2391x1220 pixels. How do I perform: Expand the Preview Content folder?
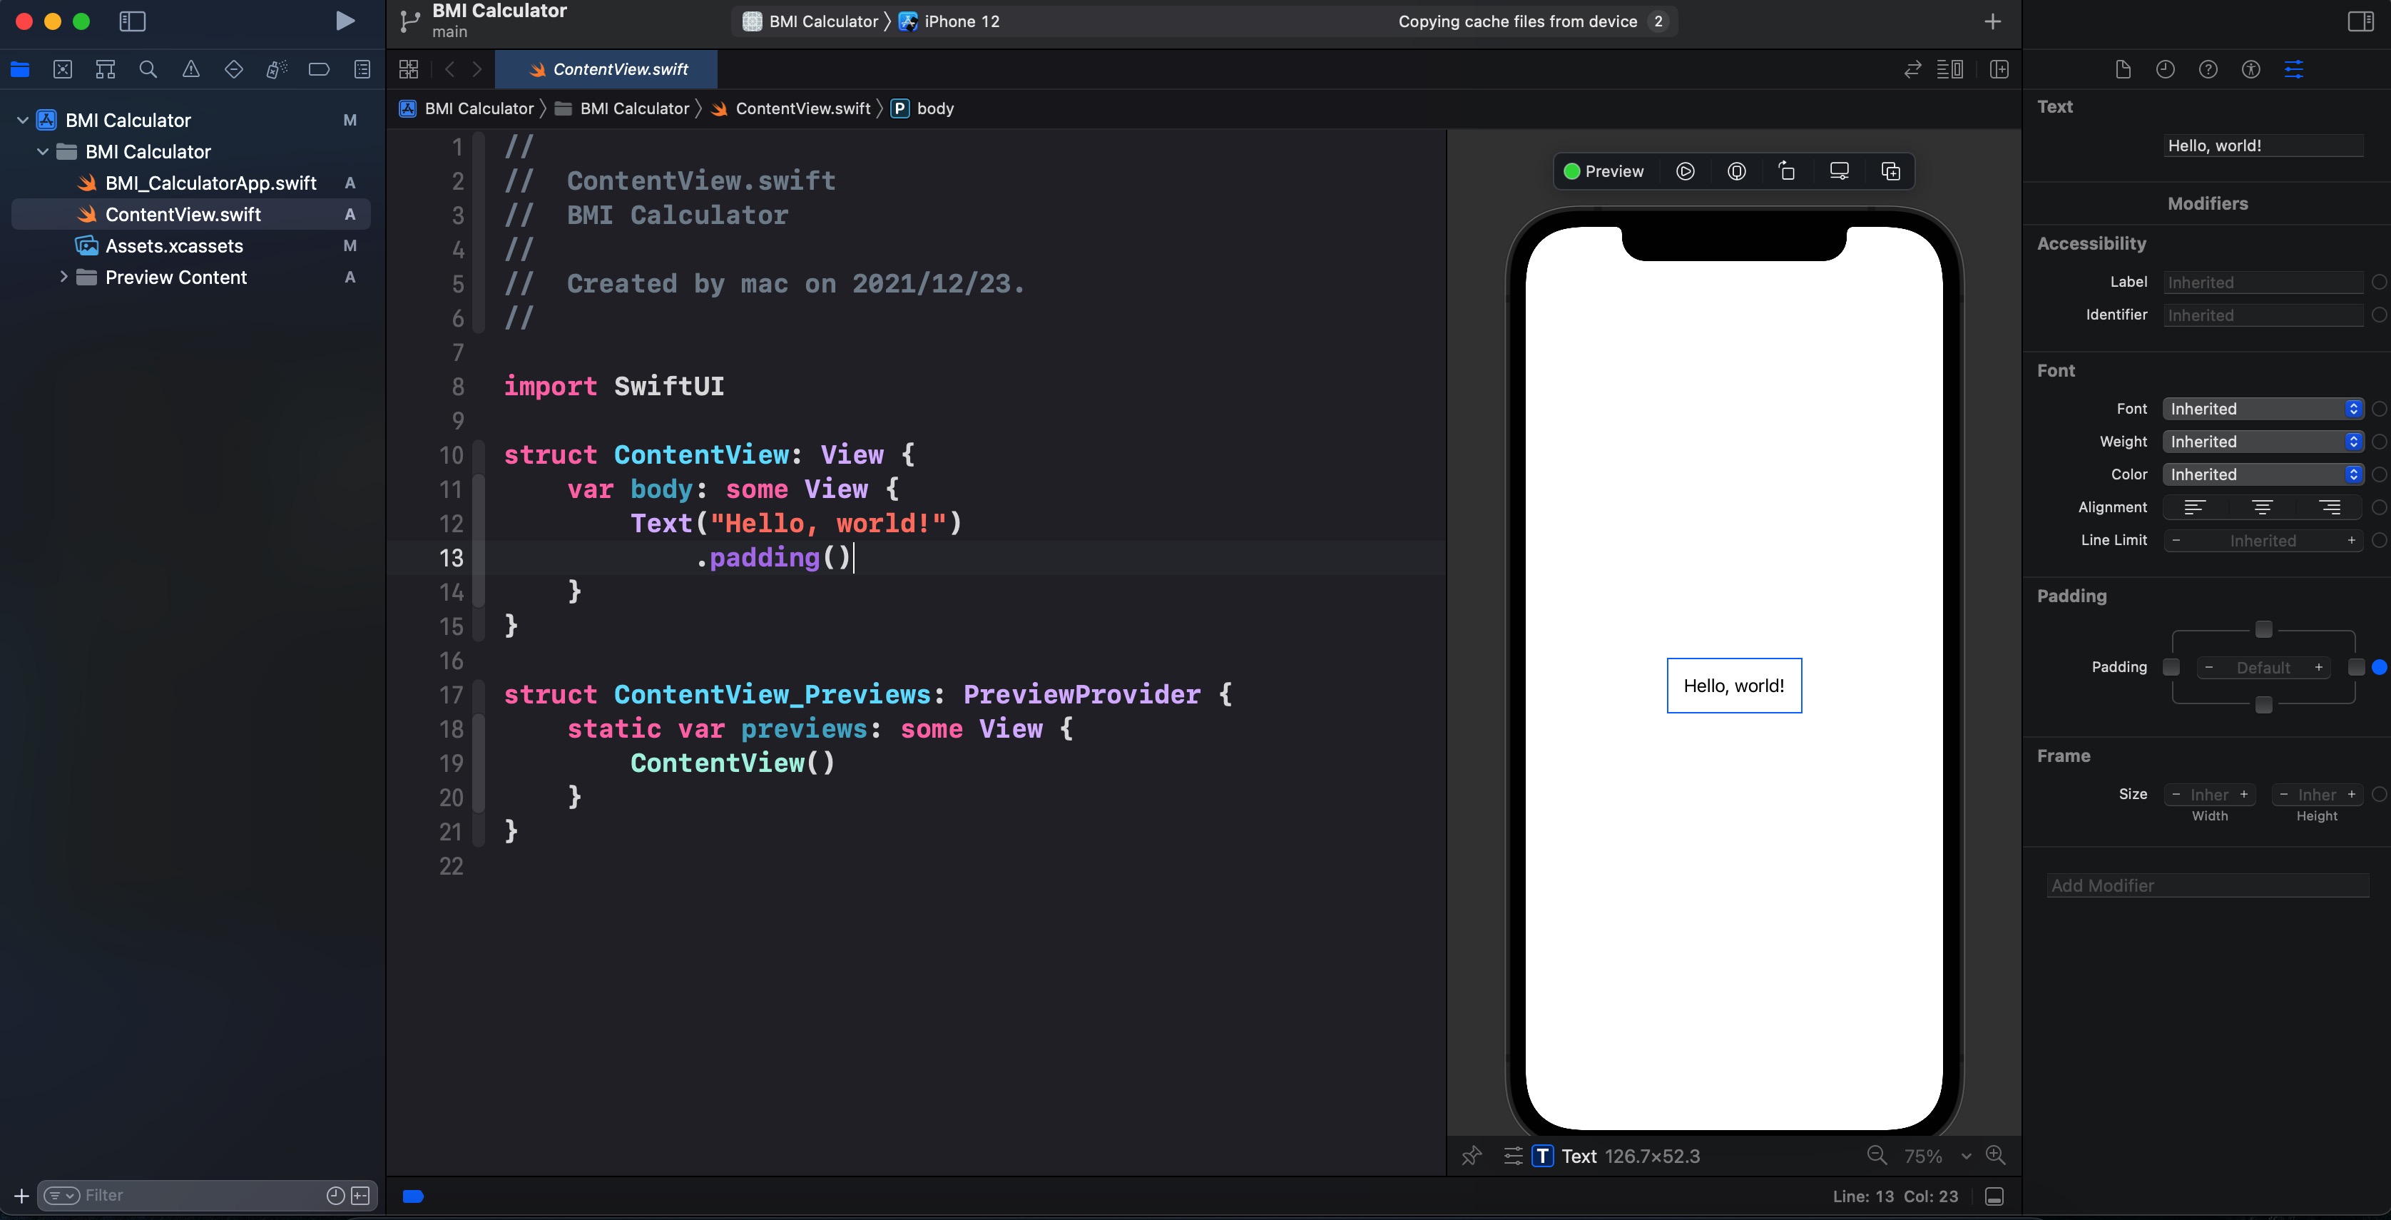pyautogui.click(x=59, y=277)
